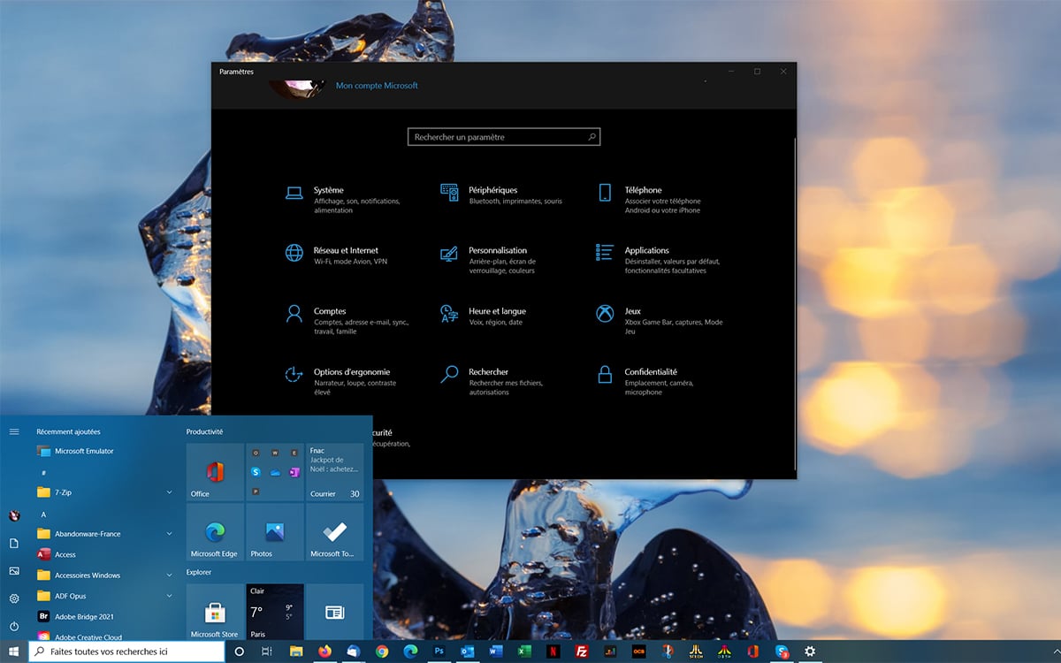Open the Microsoft Edge tile
Screen dimensions: 1061x663
(215, 532)
